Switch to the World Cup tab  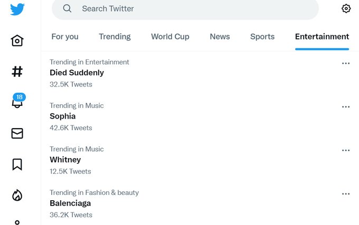170,36
